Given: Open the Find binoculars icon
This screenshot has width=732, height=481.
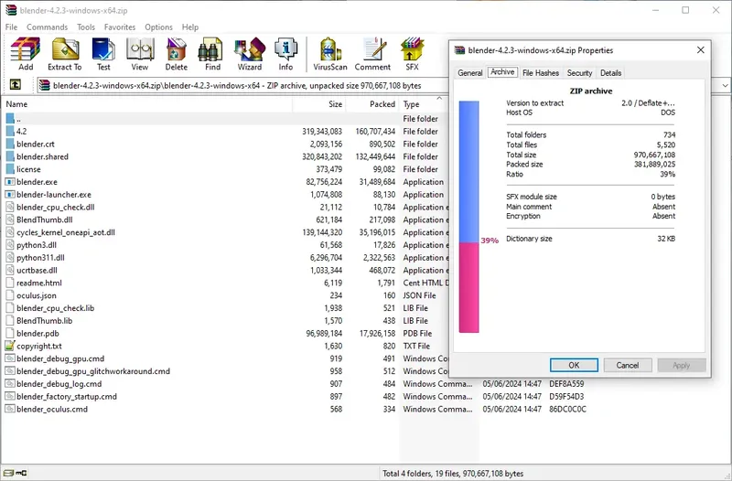Looking at the screenshot, I should (210, 49).
